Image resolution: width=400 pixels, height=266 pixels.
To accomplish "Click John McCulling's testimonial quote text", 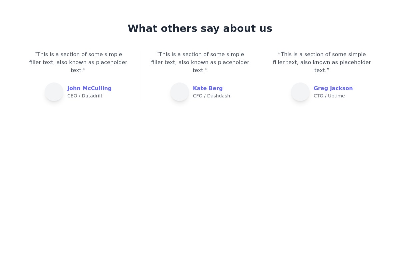I will pyautogui.click(x=78, y=62).
